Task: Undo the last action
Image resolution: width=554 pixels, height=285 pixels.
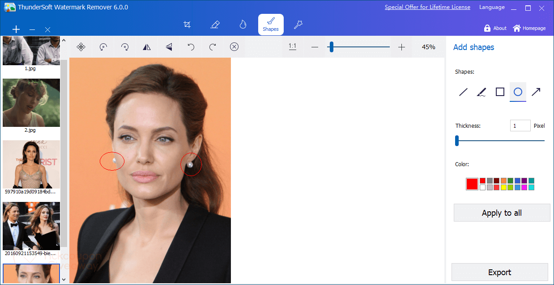Action: (x=191, y=47)
